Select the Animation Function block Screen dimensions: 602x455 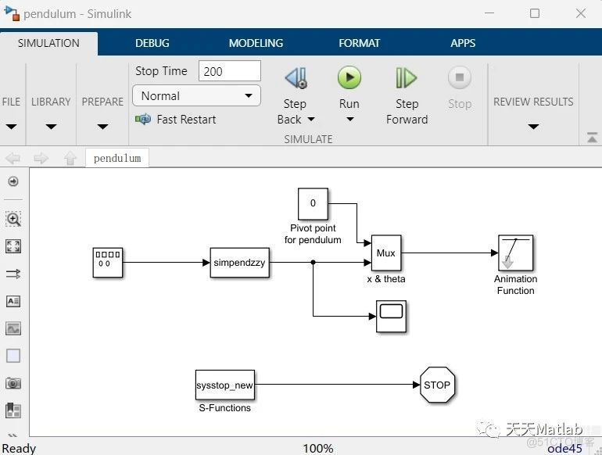(x=516, y=253)
